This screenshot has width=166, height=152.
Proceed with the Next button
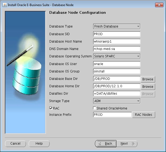pos(127,144)
